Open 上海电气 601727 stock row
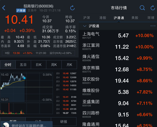 tap(118, 35)
